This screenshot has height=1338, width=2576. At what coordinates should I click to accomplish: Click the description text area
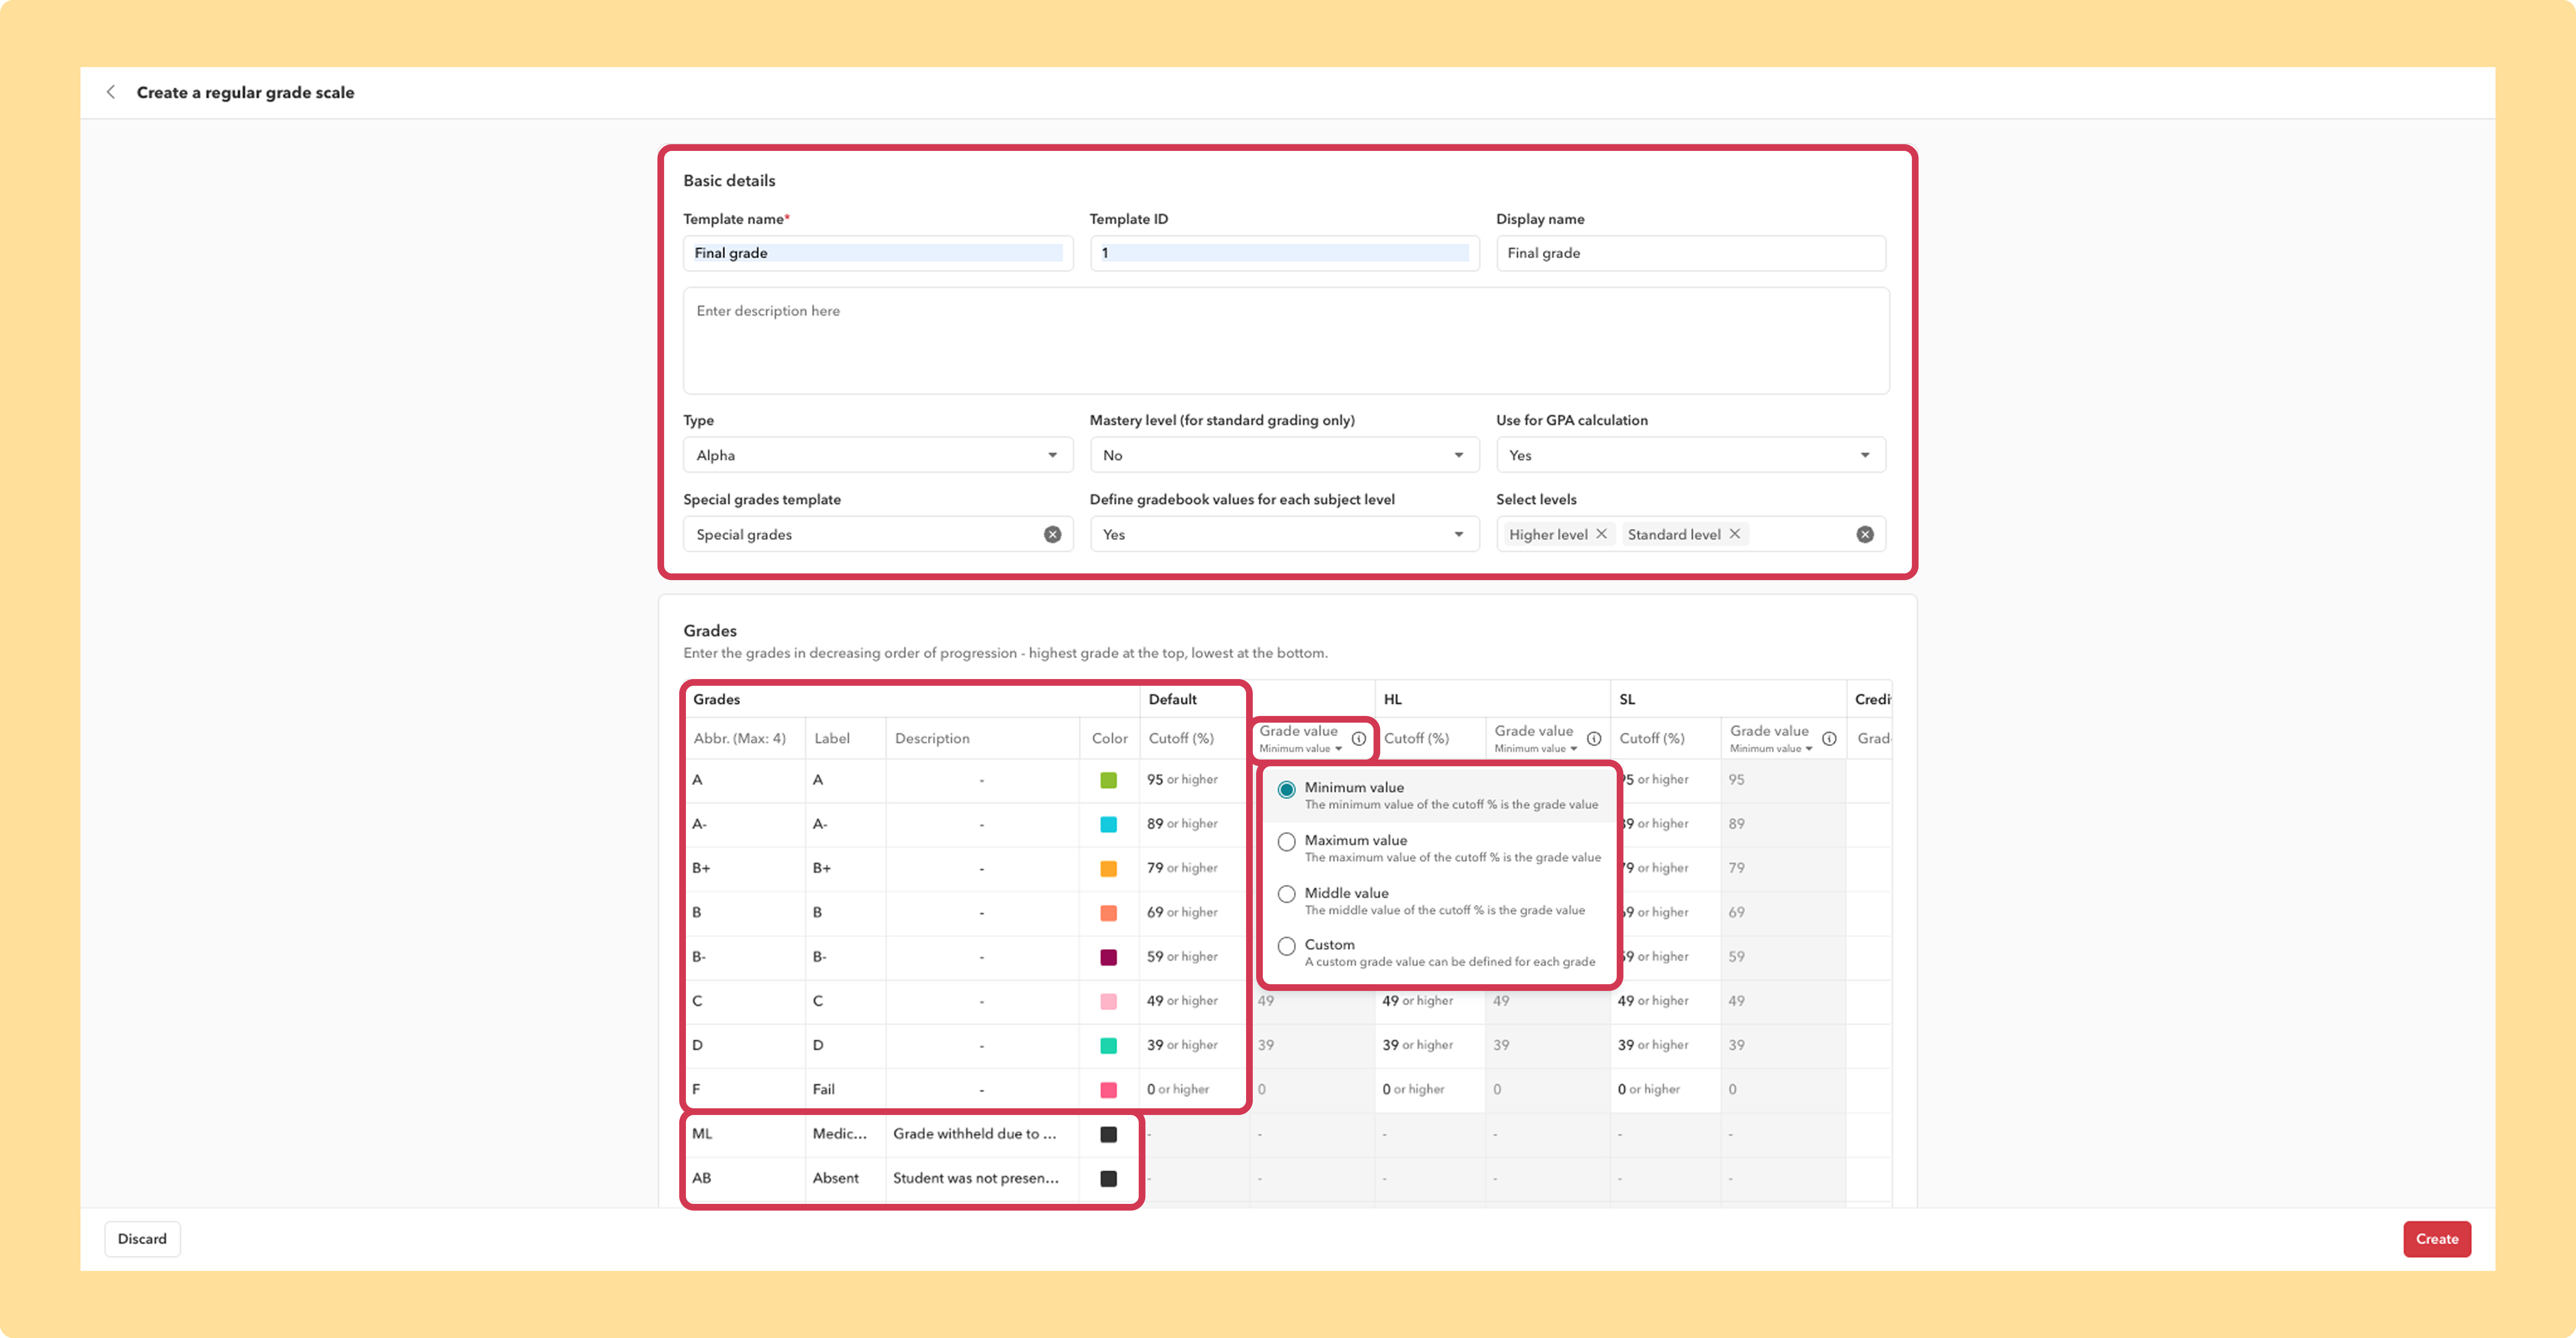pyautogui.click(x=1286, y=341)
